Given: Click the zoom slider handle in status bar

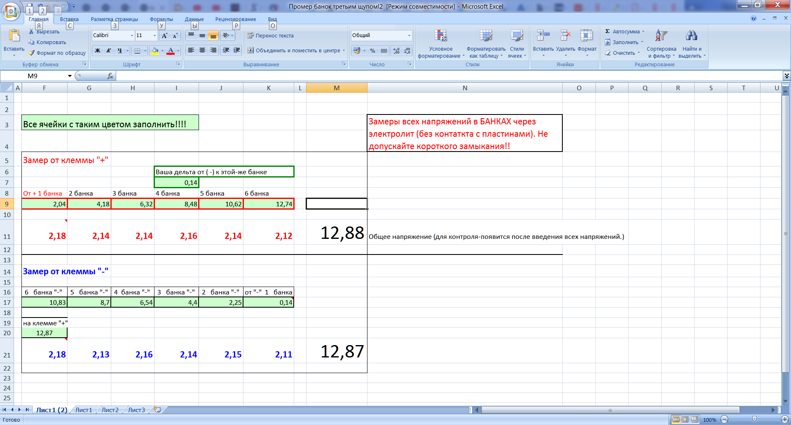Looking at the screenshot, I should 754,420.
